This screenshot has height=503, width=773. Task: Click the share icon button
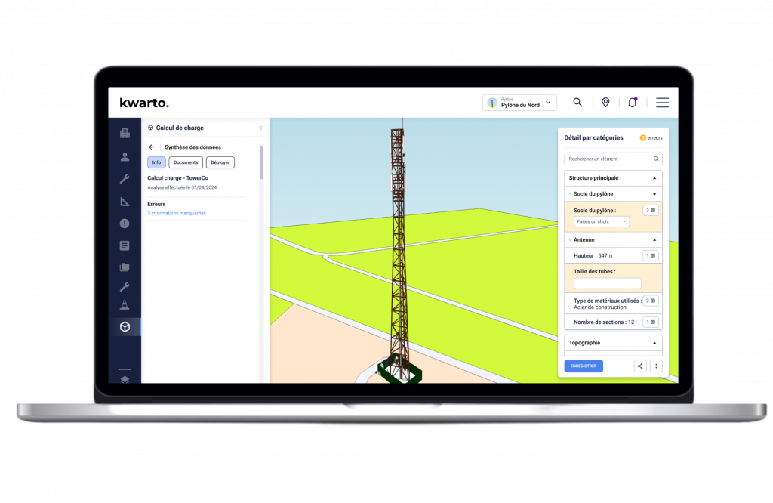(640, 366)
